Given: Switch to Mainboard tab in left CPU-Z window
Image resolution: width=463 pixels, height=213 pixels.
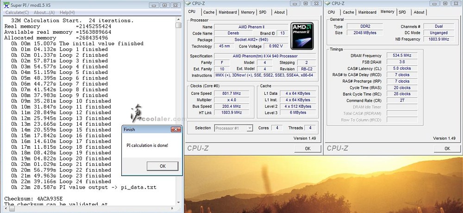Looking at the screenshot, I should point(228,12).
